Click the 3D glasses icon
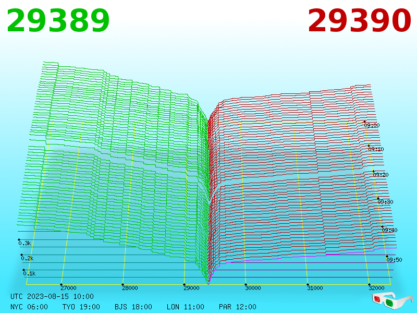This screenshot has width=417, height=313. [x=393, y=300]
